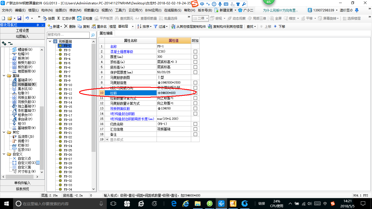Open the 过滤 filter dropdown
Viewport: 372px width, 209px height.
[x=160, y=26]
